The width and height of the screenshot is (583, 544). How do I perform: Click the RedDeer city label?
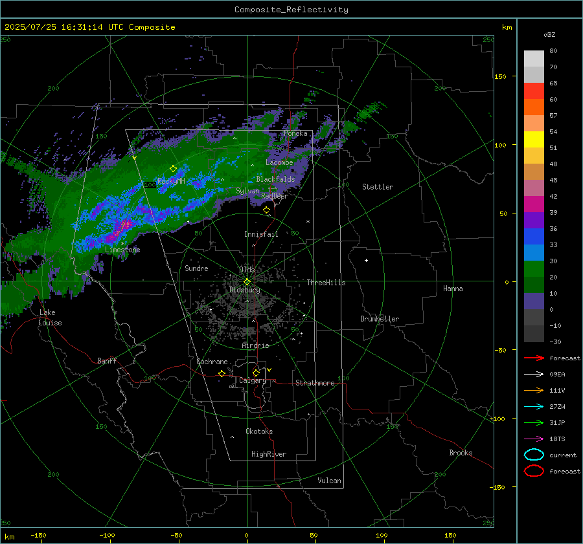click(275, 196)
